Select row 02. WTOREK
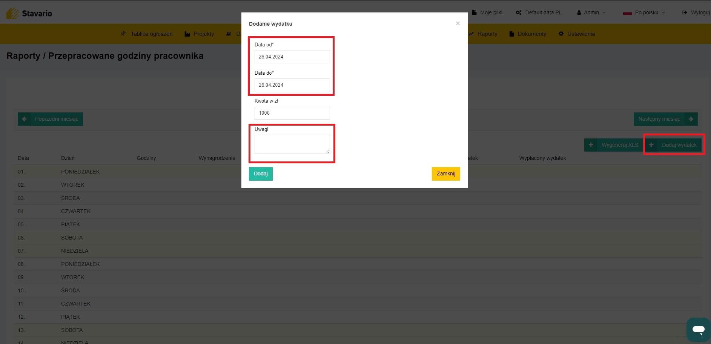Image resolution: width=711 pixels, height=344 pixels. coord(358,185)
